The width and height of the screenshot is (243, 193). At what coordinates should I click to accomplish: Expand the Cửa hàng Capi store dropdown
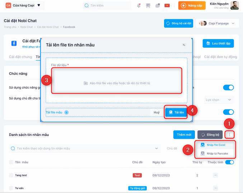pyautogui.click(x=39, y=5)
